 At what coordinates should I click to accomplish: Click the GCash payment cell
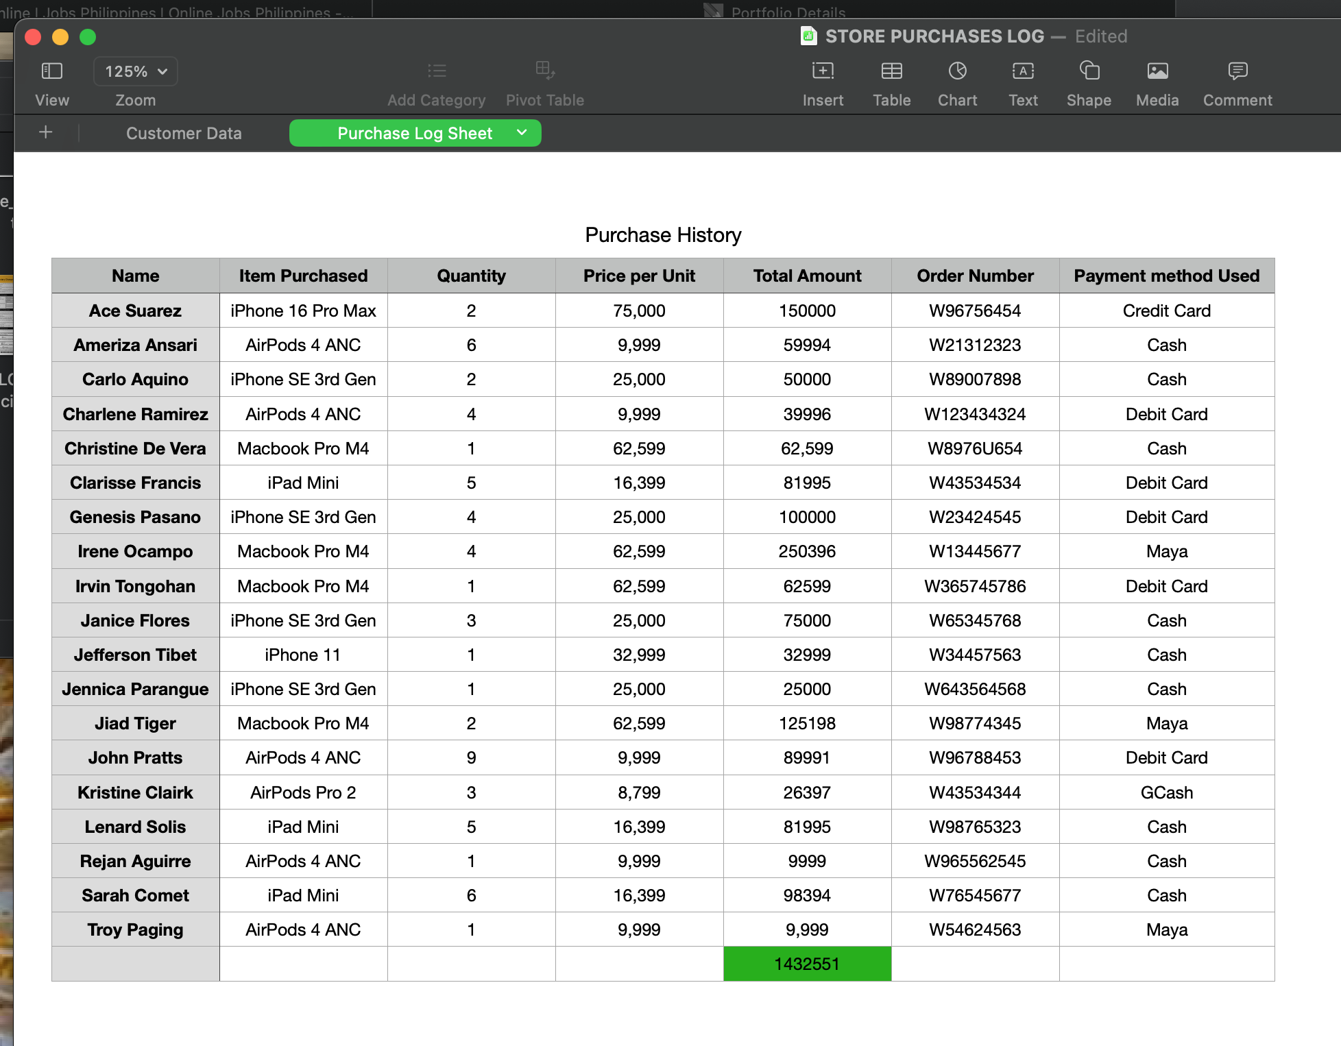pos(1167,792)
